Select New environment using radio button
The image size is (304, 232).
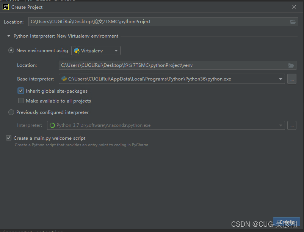click(x=11, y=51)
